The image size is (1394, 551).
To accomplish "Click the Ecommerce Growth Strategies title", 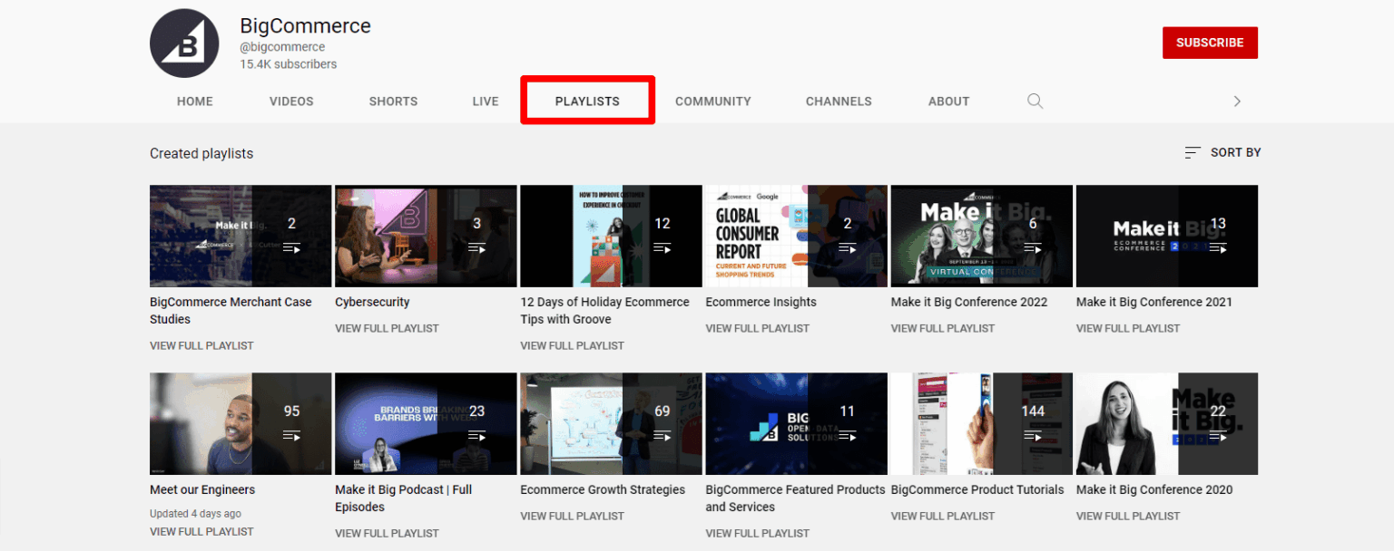I will [603, 489].
